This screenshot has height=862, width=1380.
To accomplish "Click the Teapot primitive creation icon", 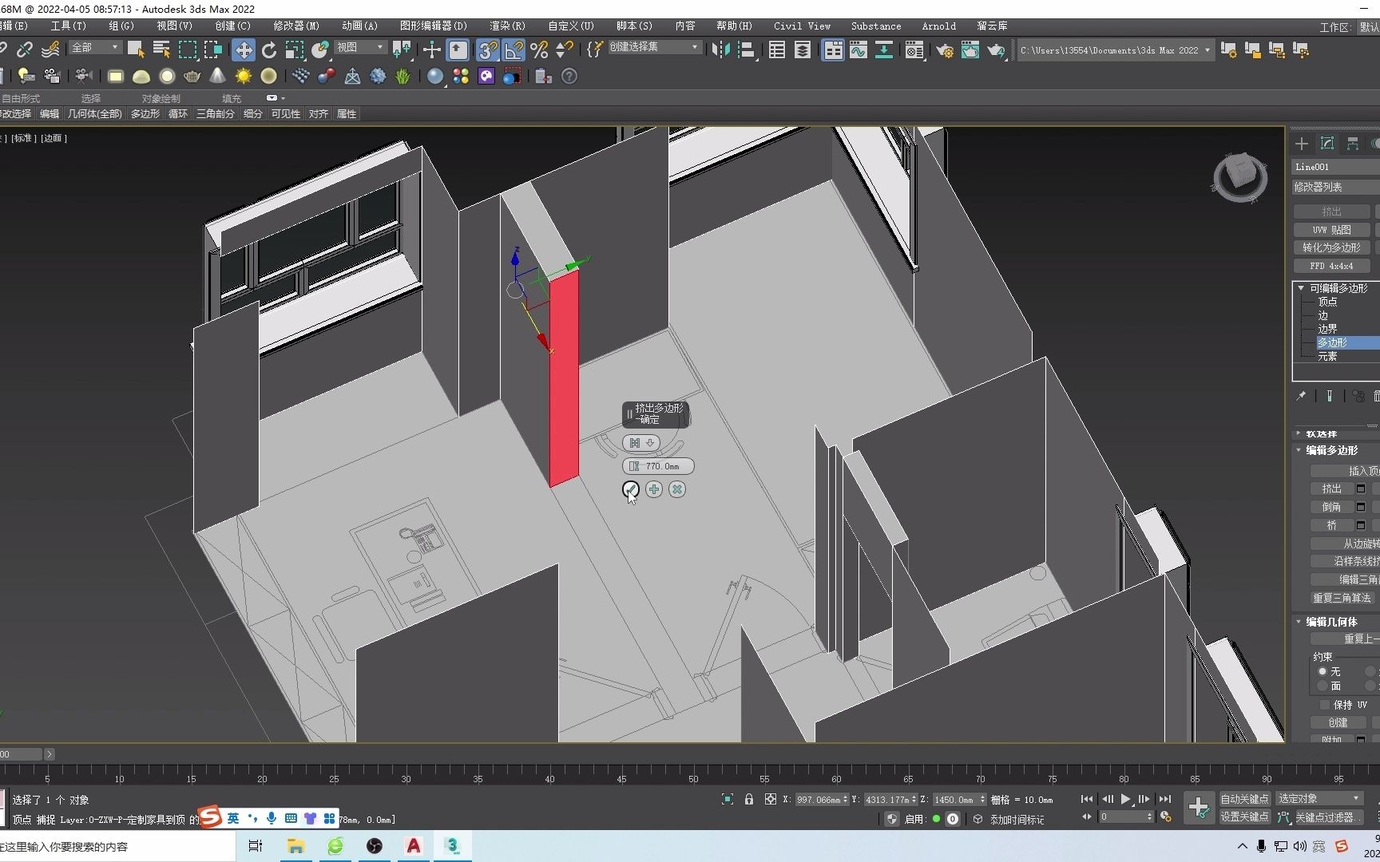I will (x=192, y=76).
